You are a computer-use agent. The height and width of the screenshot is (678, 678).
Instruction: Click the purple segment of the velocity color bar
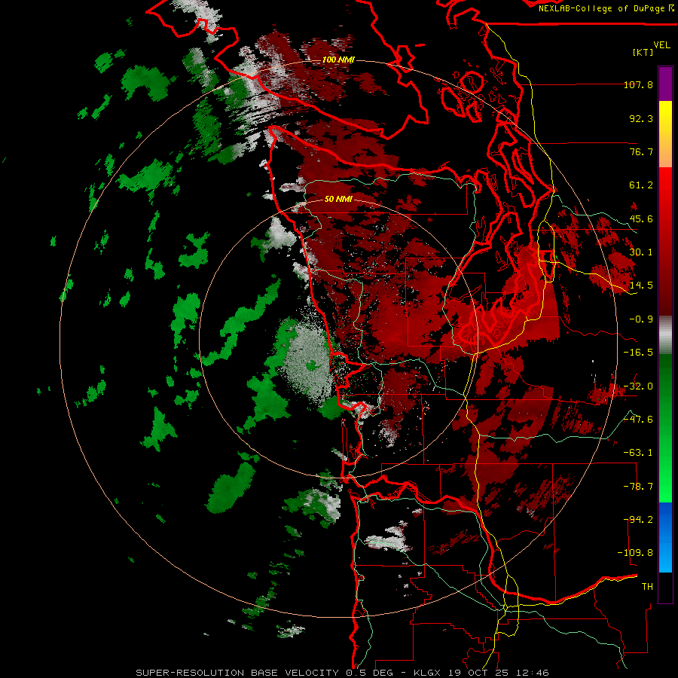[x=665, y=84]
